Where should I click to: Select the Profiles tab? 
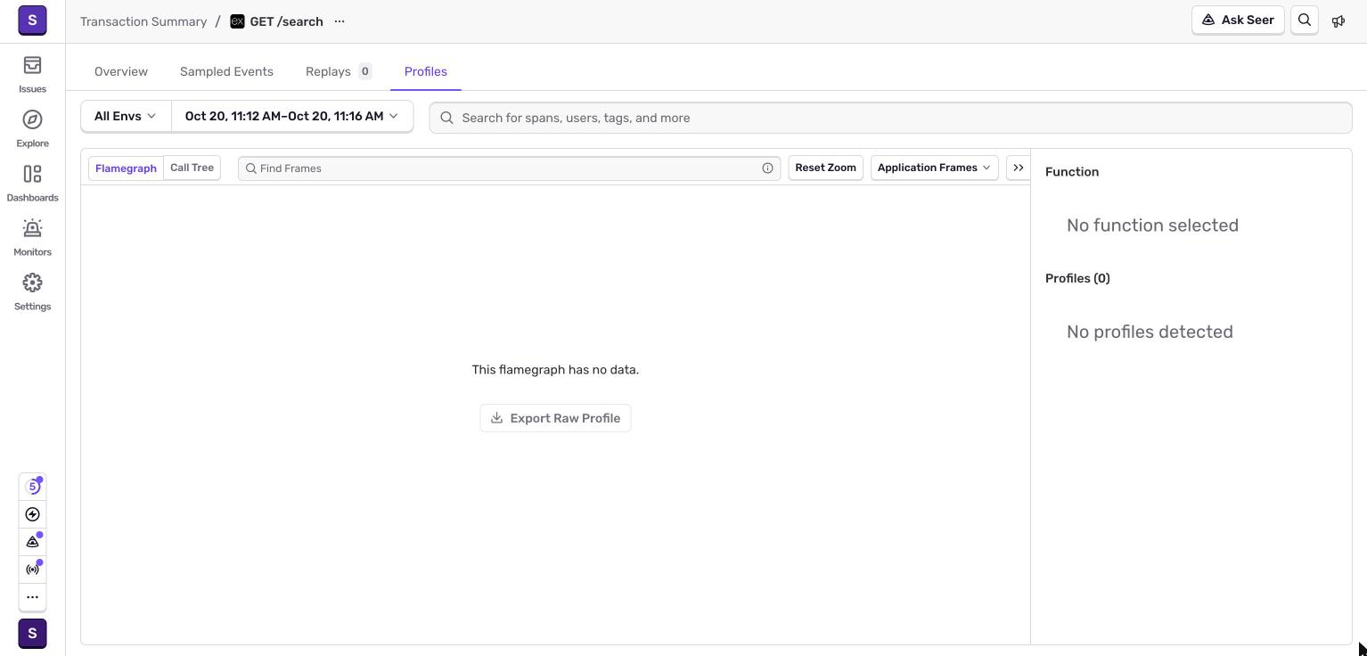pos(426,71)
